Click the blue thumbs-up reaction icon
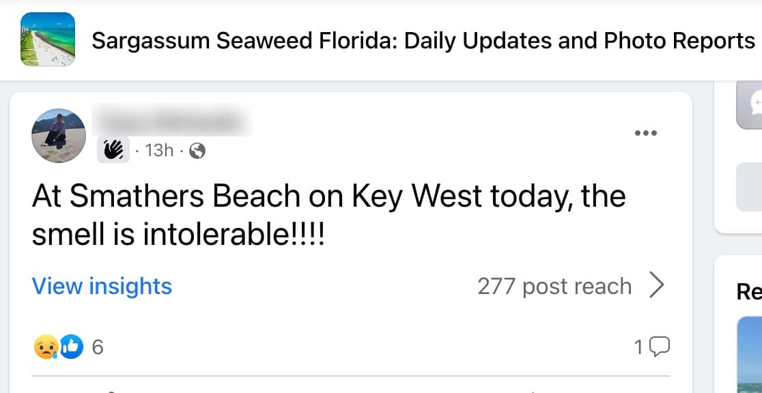Image resolution: width=762 pixels, height=393 pixels. click(x=71, y=347)
